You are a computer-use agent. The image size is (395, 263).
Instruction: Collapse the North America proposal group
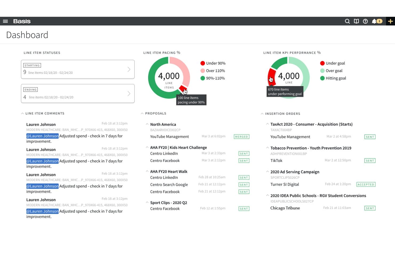[x=147, y=124]
